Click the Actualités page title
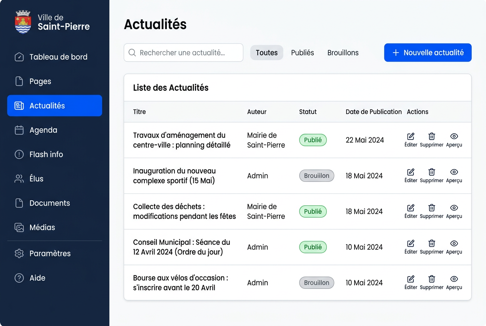This screenshot has width=486, height=326. coord(155,24)
